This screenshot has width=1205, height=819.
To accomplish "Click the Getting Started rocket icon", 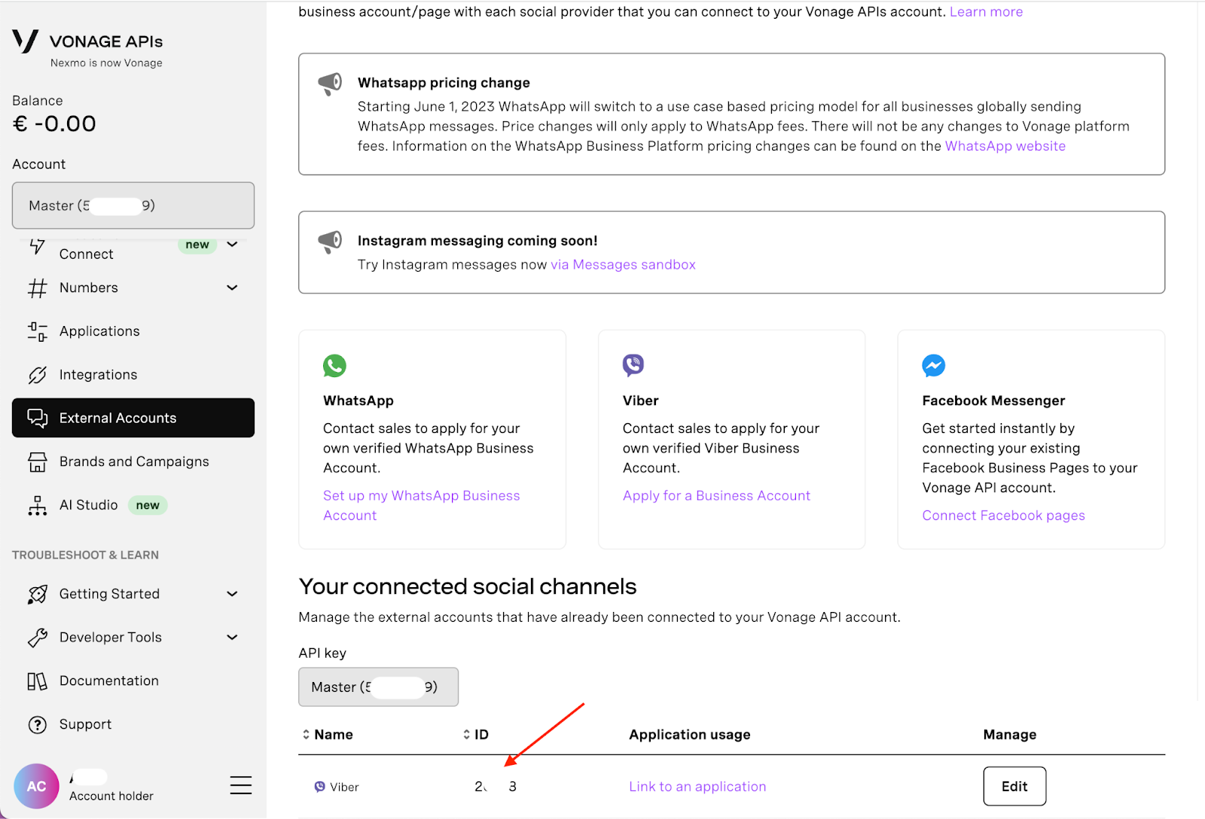I will pos(37,594).
